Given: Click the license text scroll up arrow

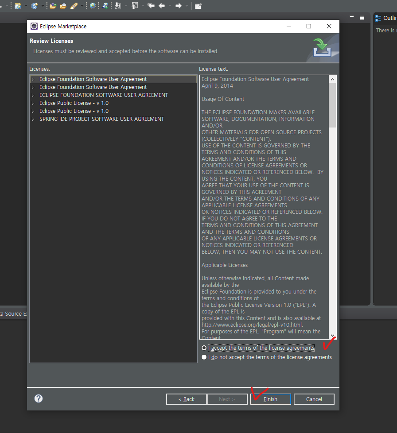Looking at the screenshot, I should (333, 79).
